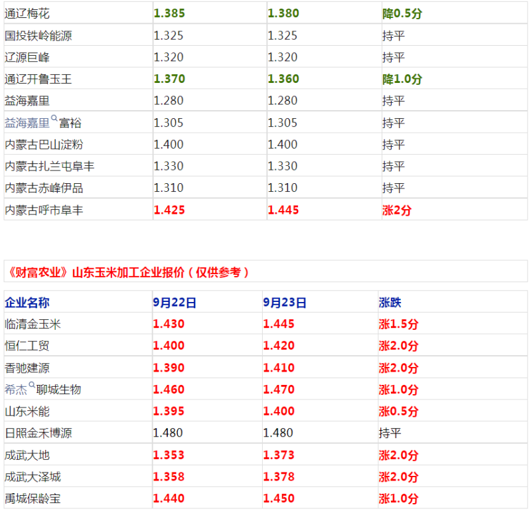Select the green 1.360 price

pos(283,79)
